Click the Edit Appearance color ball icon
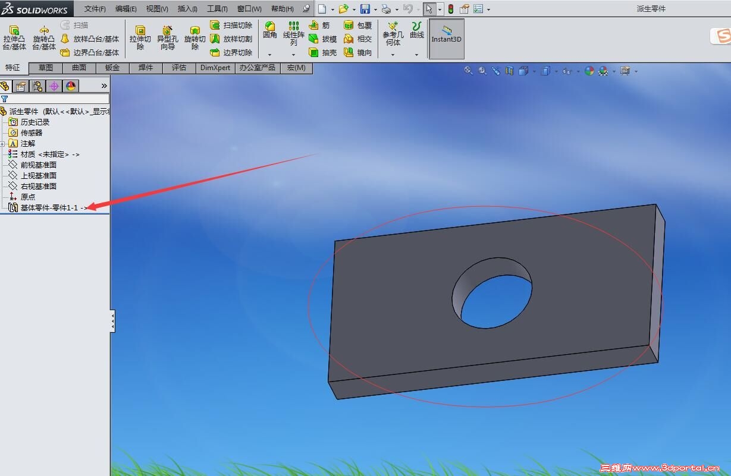The image size is (731, 476). [x=589, y=71]
